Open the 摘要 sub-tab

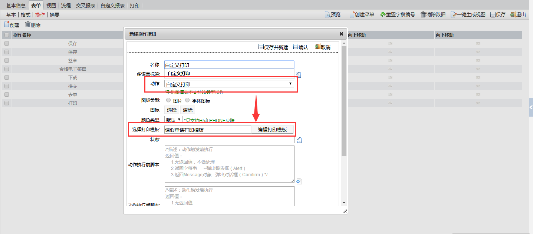click(x=55, y=15)
